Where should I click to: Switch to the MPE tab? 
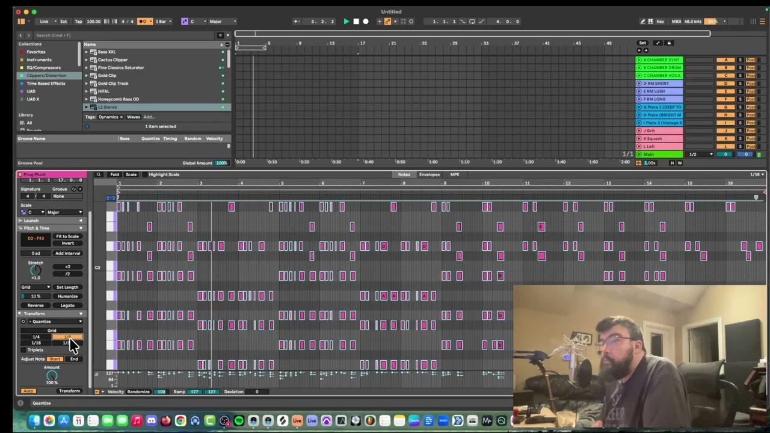click(x=455, y=174)
